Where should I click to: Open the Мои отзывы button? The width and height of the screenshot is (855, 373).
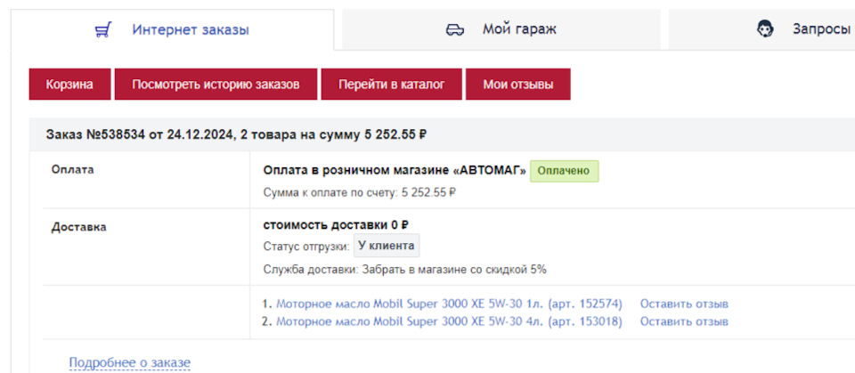point(517,85)
